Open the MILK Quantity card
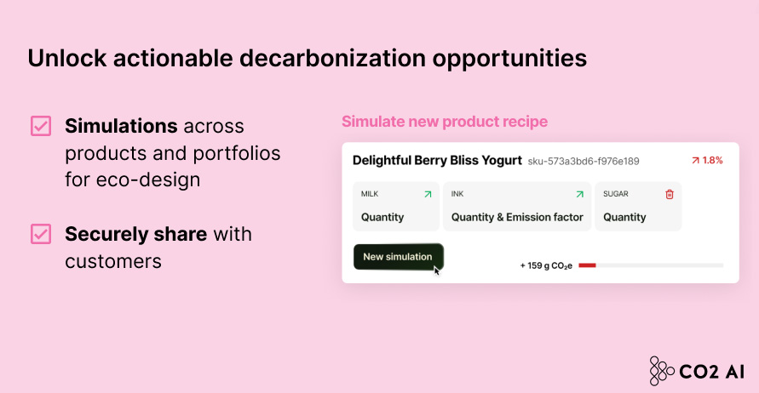Screen dimensions: 759x393 (x=395, y=206)
